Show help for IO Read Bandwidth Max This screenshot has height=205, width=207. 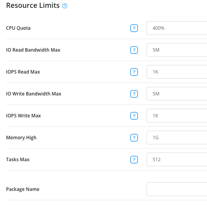[x=134, y=50]
